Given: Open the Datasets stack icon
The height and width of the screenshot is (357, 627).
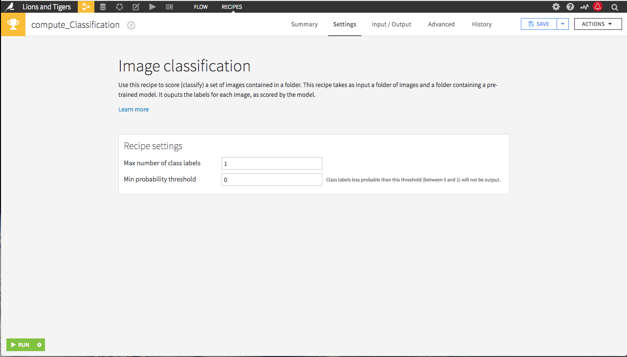Looking at the screenshot, I should coord(103,7).
